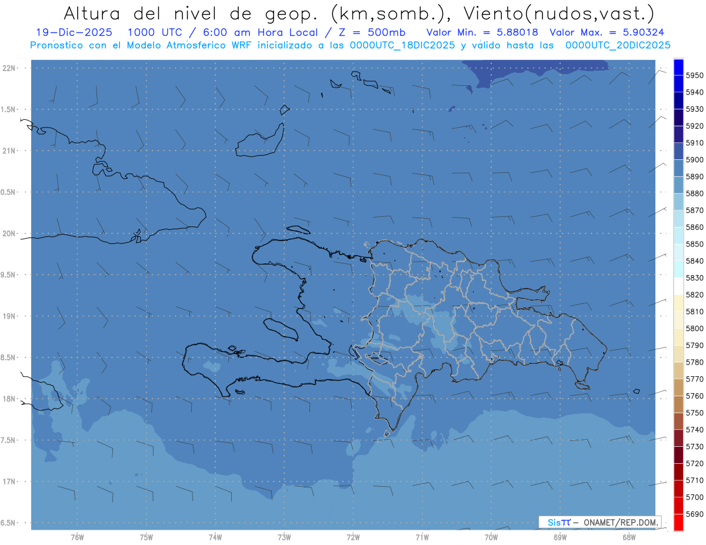Click the '72W' longitude label
The height and width of the screenshot is (545, 706).
click(x=353, y=537)
